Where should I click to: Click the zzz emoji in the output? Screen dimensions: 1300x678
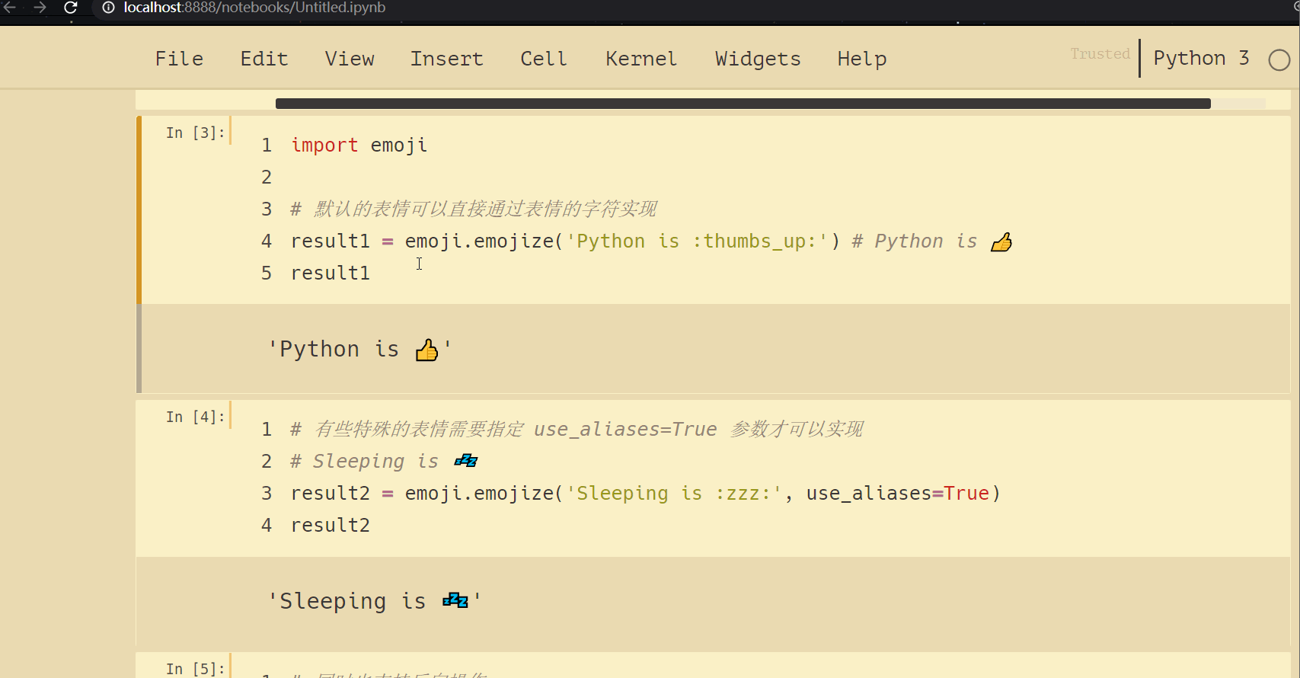[x=455, y=600]
